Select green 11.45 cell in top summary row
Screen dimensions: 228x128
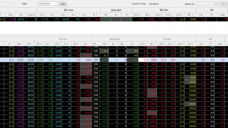(x=42, y=19)
